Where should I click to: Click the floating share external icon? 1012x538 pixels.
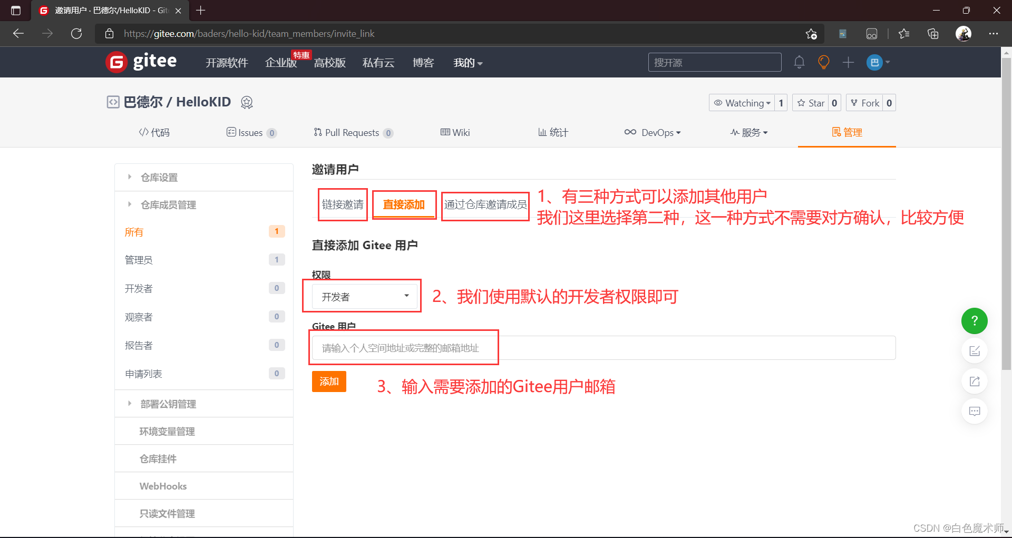[975, 381]
